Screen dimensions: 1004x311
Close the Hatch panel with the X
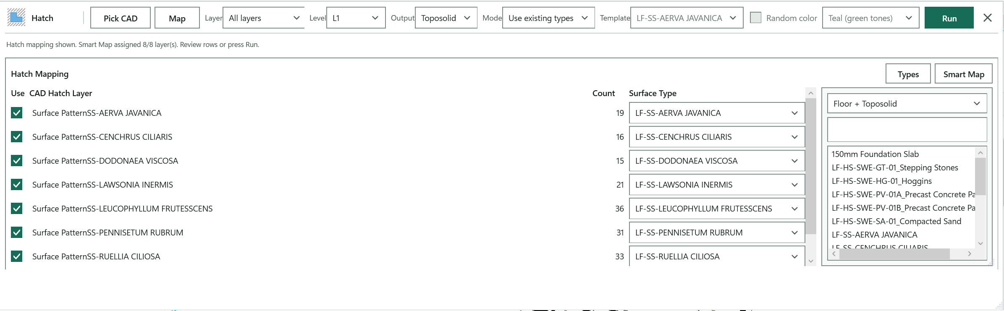[x=988, y=18]
